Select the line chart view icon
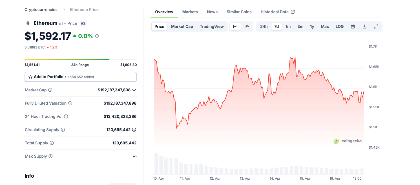The height and width of the screenshot is (185, 420). tap(235, 26)
